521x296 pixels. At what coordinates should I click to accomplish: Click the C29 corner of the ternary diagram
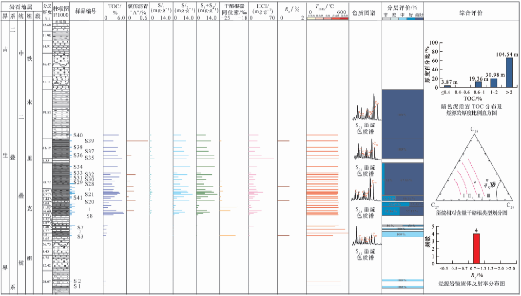510,206
